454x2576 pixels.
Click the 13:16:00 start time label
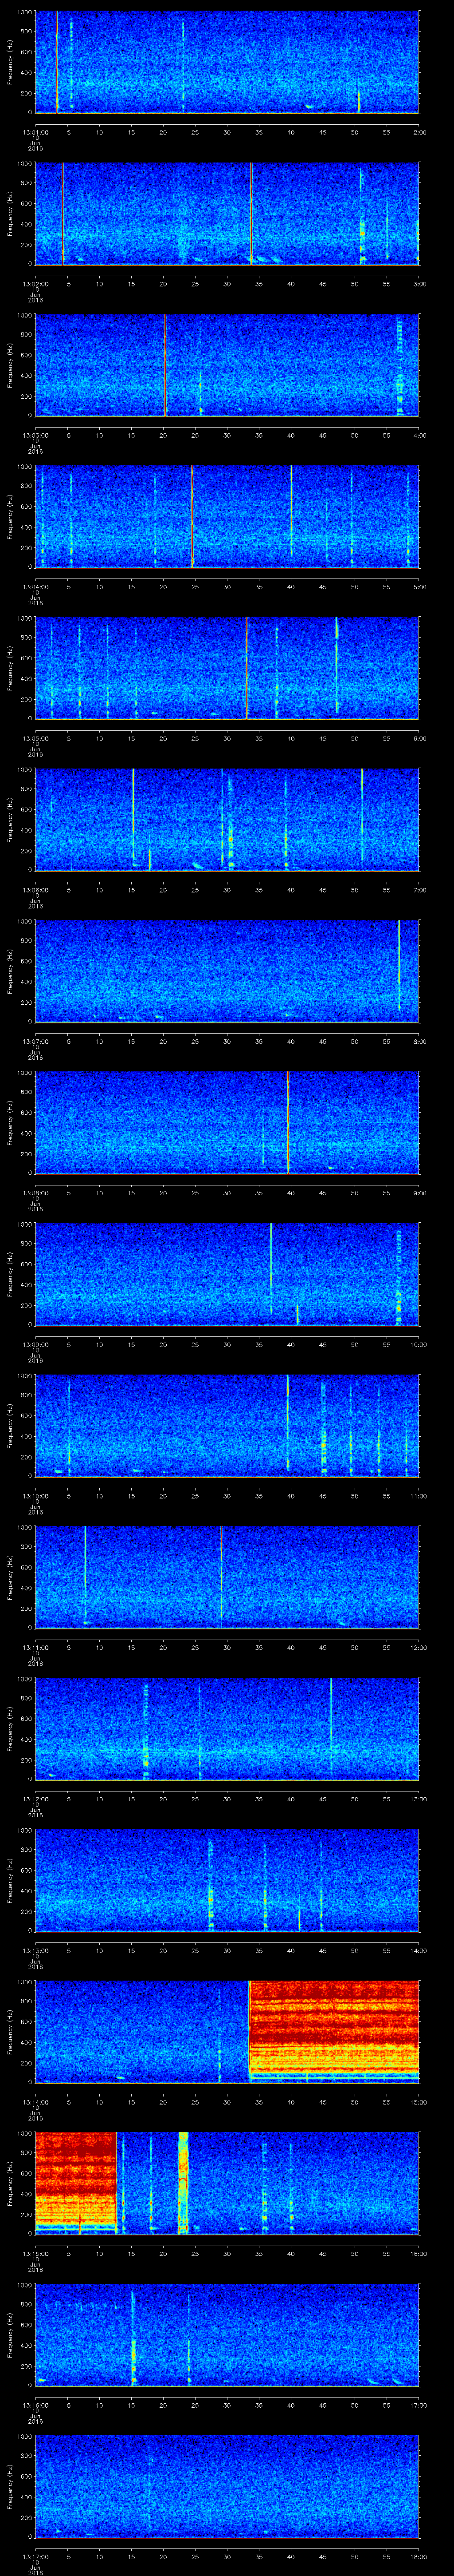[35, 2405]
